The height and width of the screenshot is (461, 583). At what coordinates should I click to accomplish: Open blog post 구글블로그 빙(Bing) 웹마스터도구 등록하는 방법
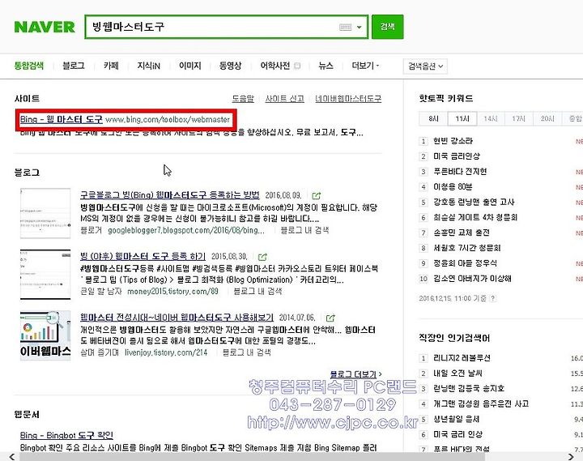[170, 195]
